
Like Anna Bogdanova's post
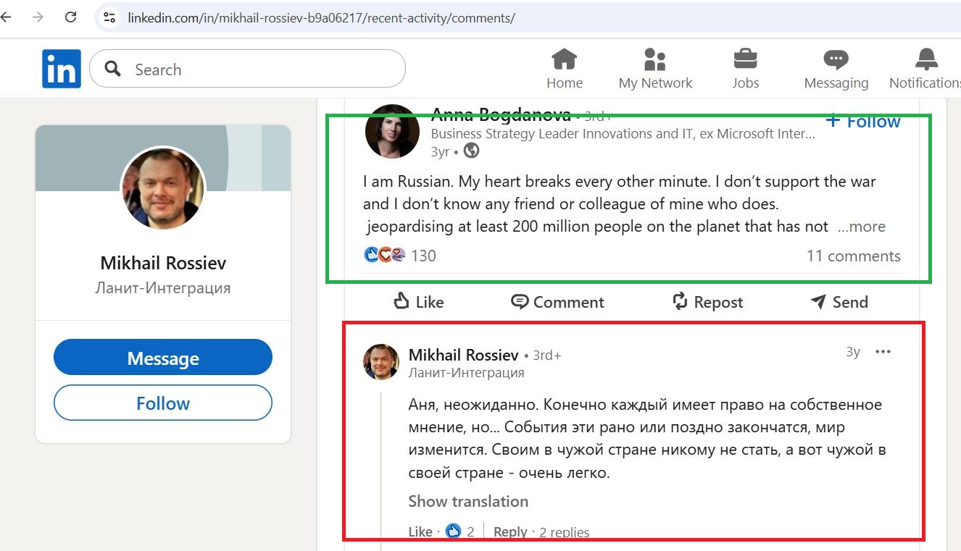(x=418, y=302)
